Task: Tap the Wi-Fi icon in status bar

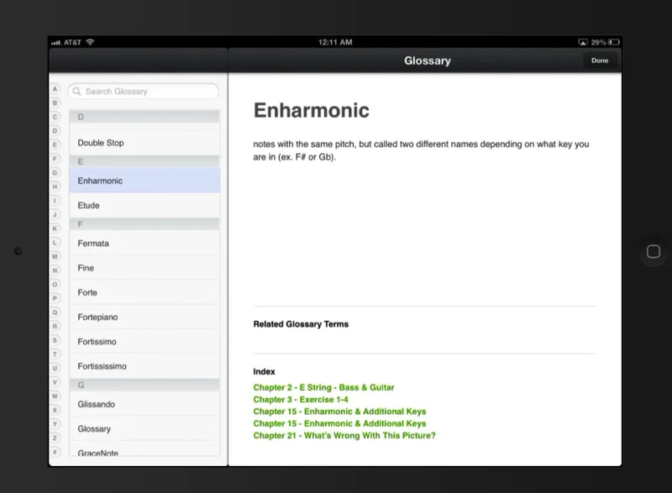Action: click(x=90, y=42)
